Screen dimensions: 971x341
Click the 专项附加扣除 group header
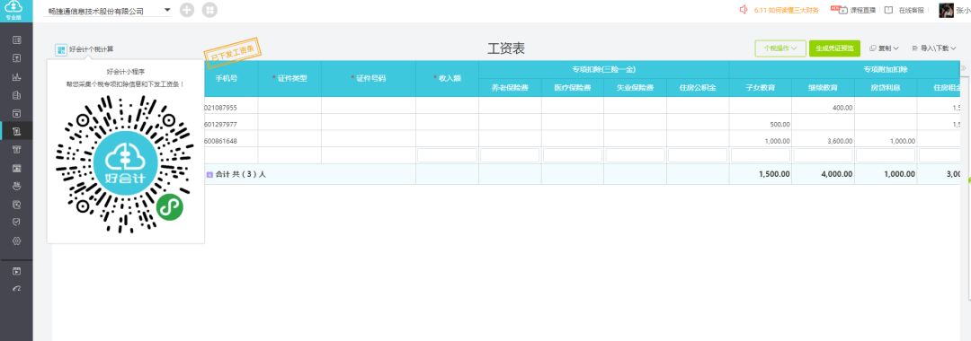[886, 70]
